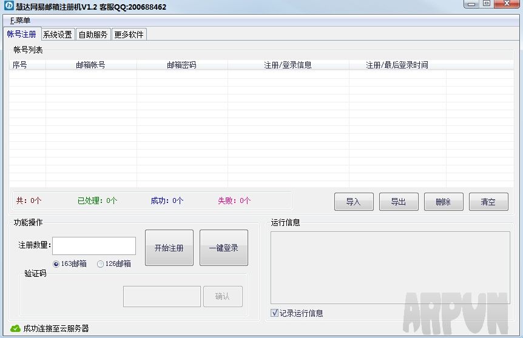Maximize the window

click(487, 4)
